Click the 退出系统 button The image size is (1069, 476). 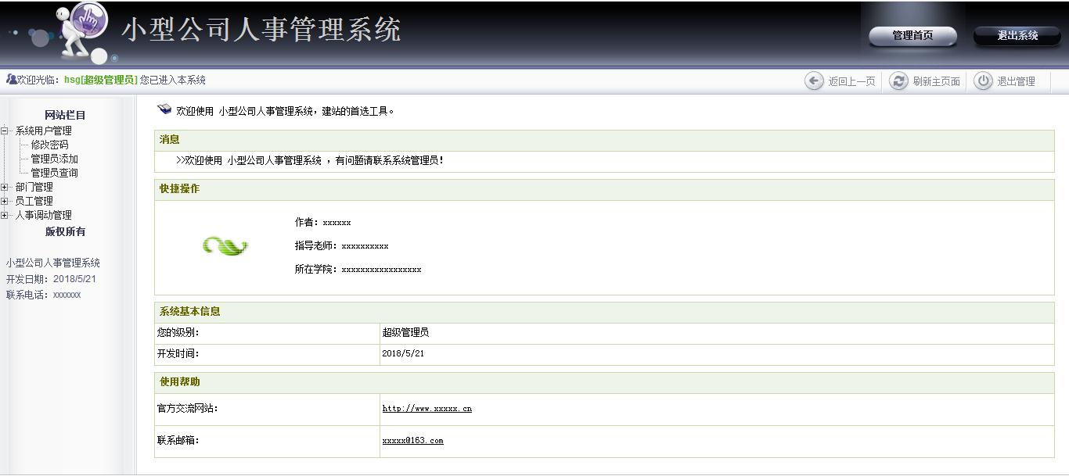(x=1017, y=36)
